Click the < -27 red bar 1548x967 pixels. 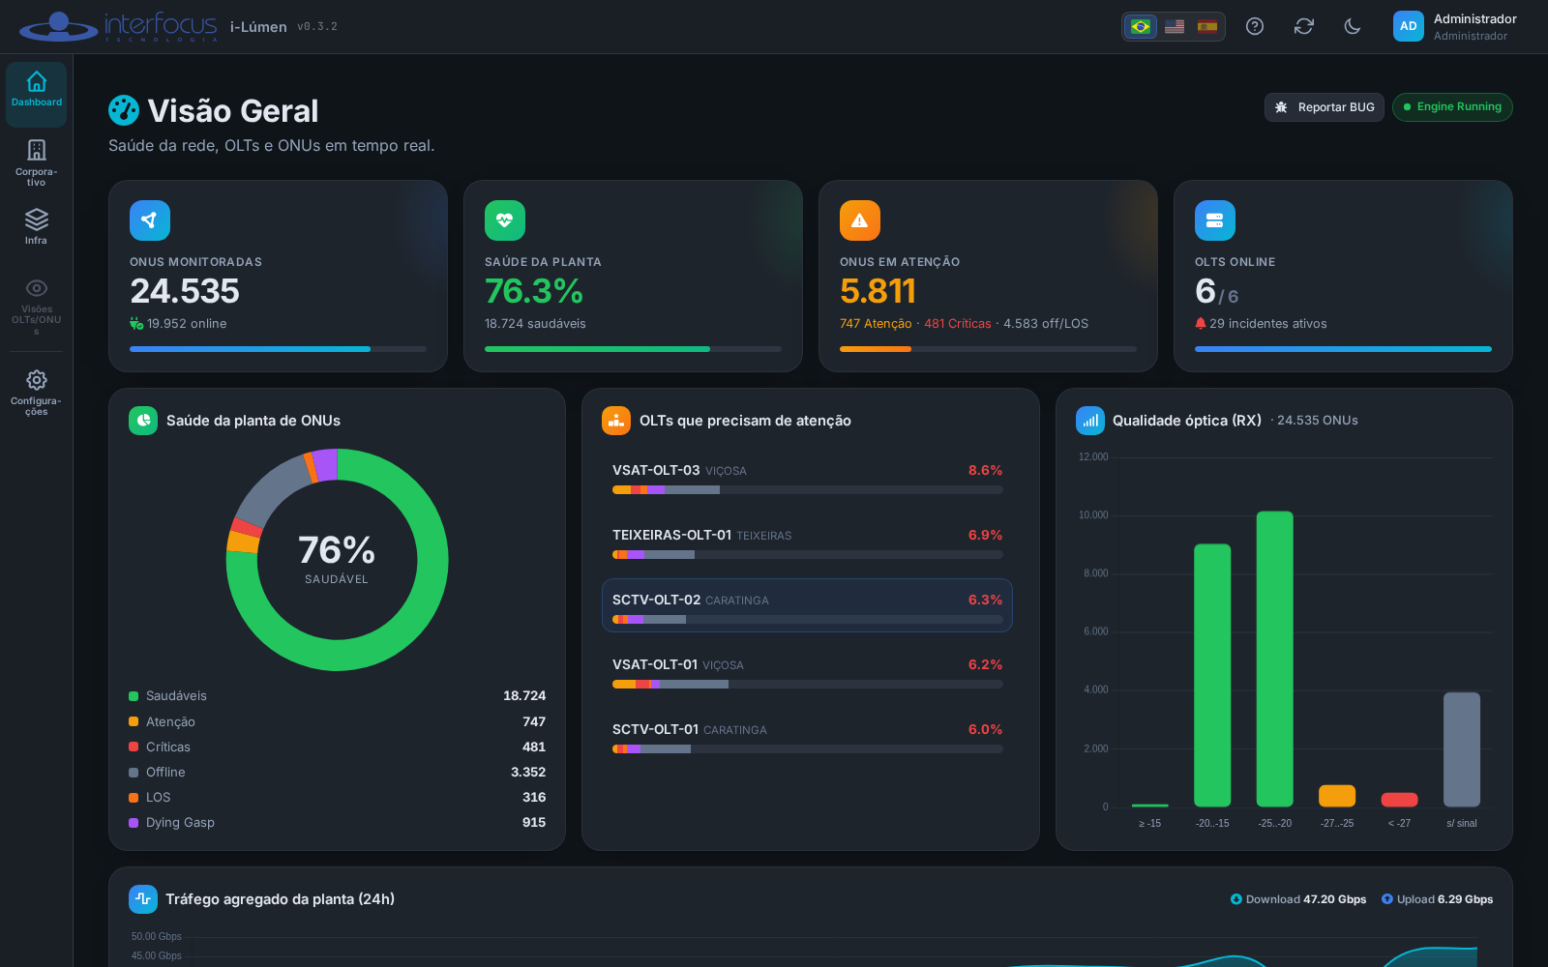click(1399, 800)
